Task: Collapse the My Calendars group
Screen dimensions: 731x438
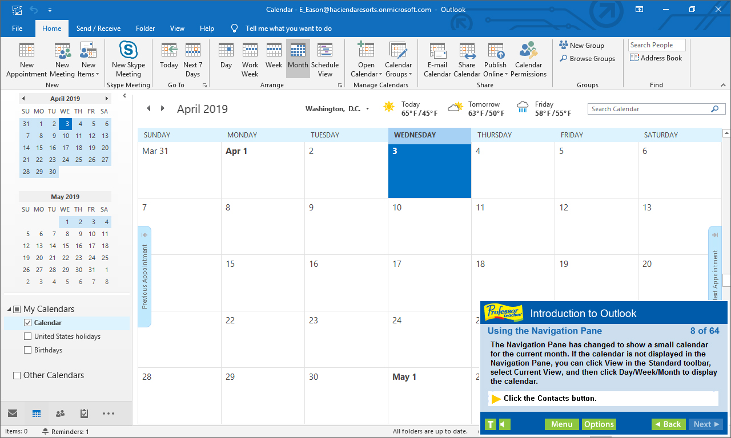Action: pyautogui.click(x=9, y=309)
